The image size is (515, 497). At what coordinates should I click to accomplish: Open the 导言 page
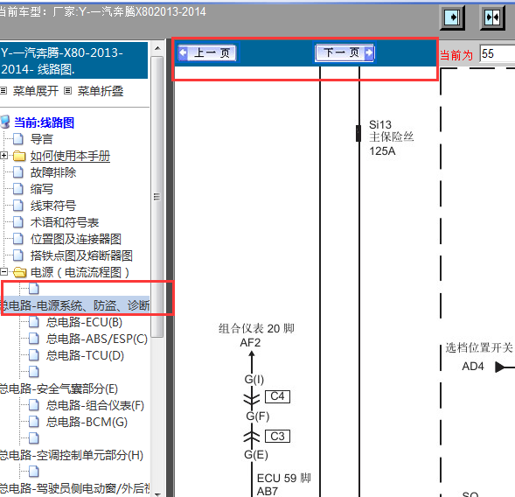(41, 139)
